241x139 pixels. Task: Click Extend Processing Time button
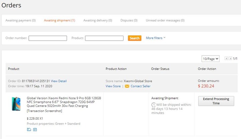216,101
